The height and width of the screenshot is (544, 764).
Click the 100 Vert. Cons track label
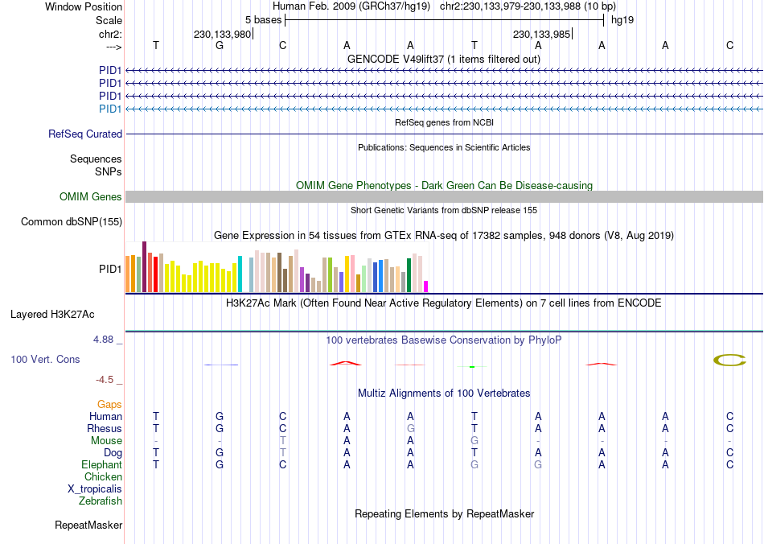(x=45, y=360)
